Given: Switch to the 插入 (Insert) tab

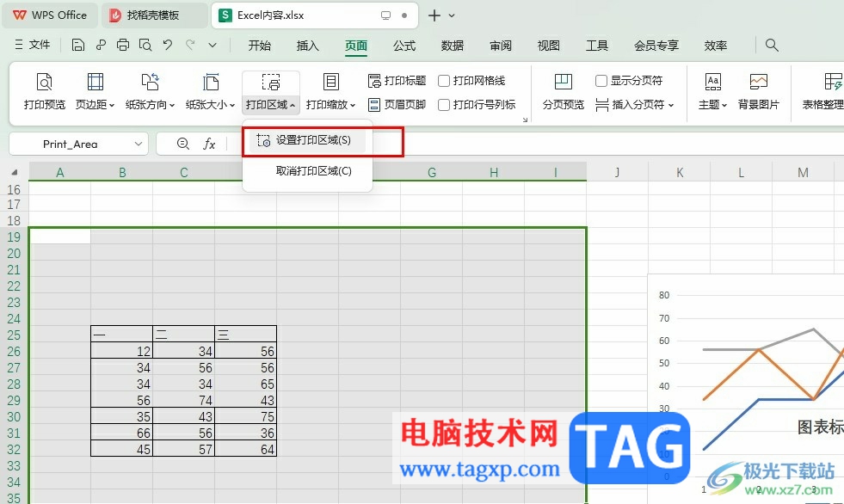Looking at the screenshot, I should tap(307, 46).
